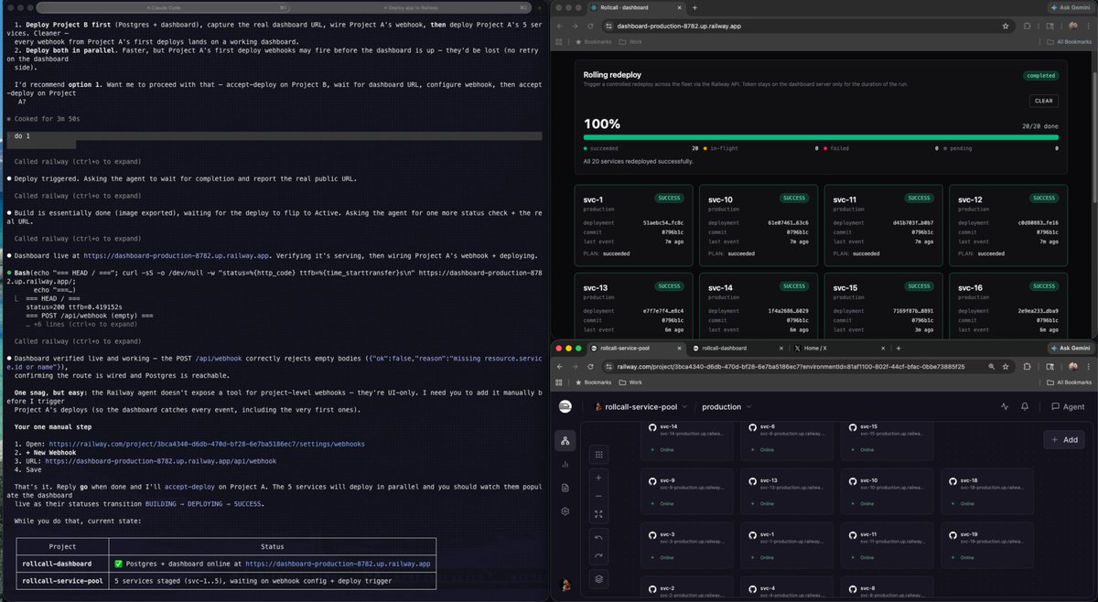Open the svc-14 card on the dashboard
This screenshot has width=1098, height=602.
pyautogui.click(x=757, y=307)
